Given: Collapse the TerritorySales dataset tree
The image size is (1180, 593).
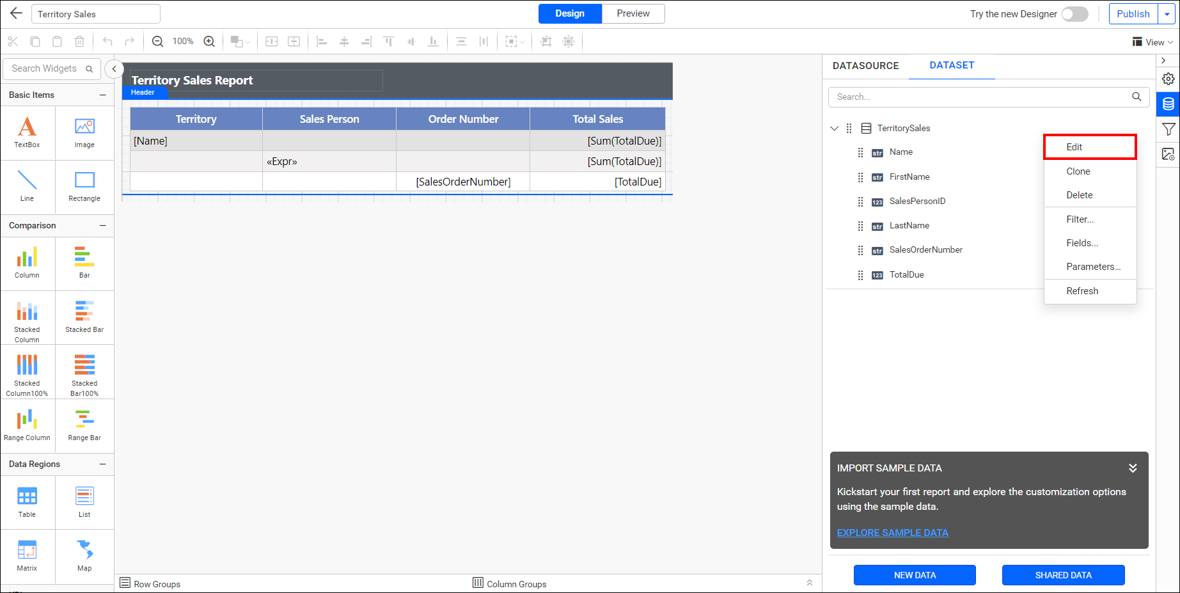Looking at the screenshot, I should [x=835, y=128].
